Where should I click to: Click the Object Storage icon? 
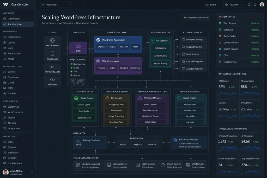pyautogui.click(x=163, y=165)
